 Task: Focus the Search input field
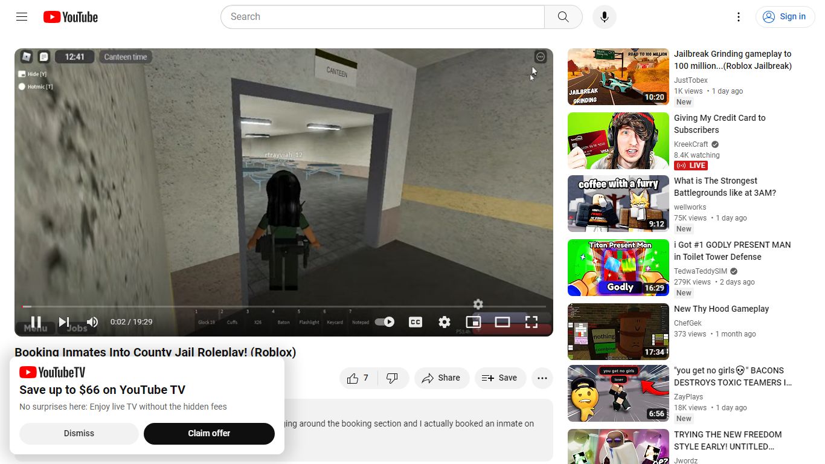(x=383, y=17)
